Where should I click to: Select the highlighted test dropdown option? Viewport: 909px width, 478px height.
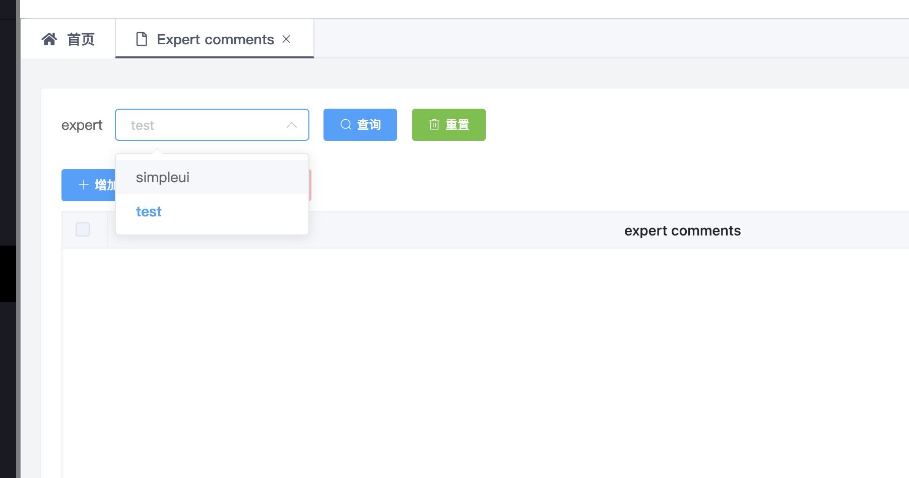coord(148,211)
